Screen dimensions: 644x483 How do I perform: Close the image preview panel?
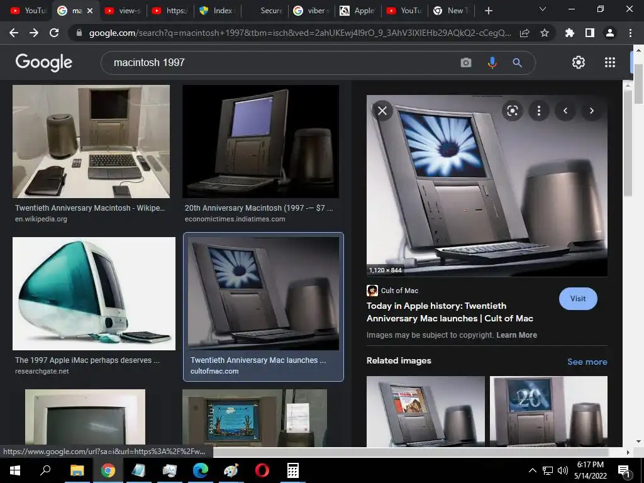click(382, 111)
